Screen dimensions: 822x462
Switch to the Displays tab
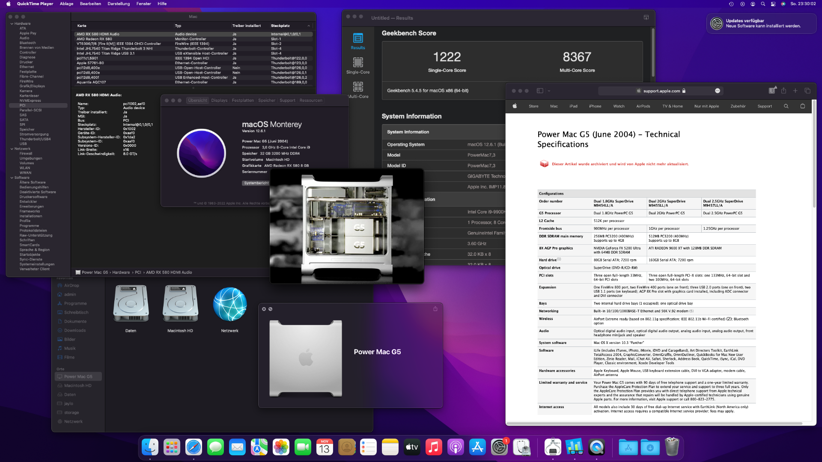click(x=219, y=101)
